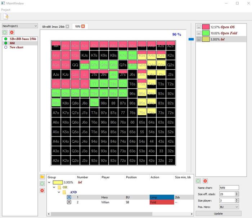
Task: Toggle the QQ hand cell
Action: [x=75, y=65]
